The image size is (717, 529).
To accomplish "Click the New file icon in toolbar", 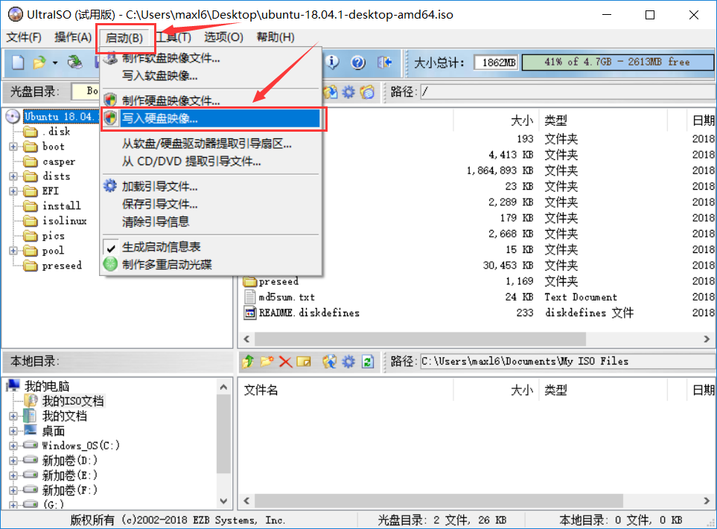I will click(18, 62).
